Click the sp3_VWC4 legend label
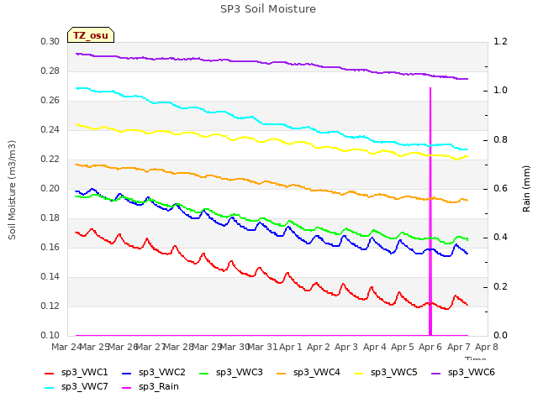The height and width of the screenshot is (403, 538). [316, 372]
